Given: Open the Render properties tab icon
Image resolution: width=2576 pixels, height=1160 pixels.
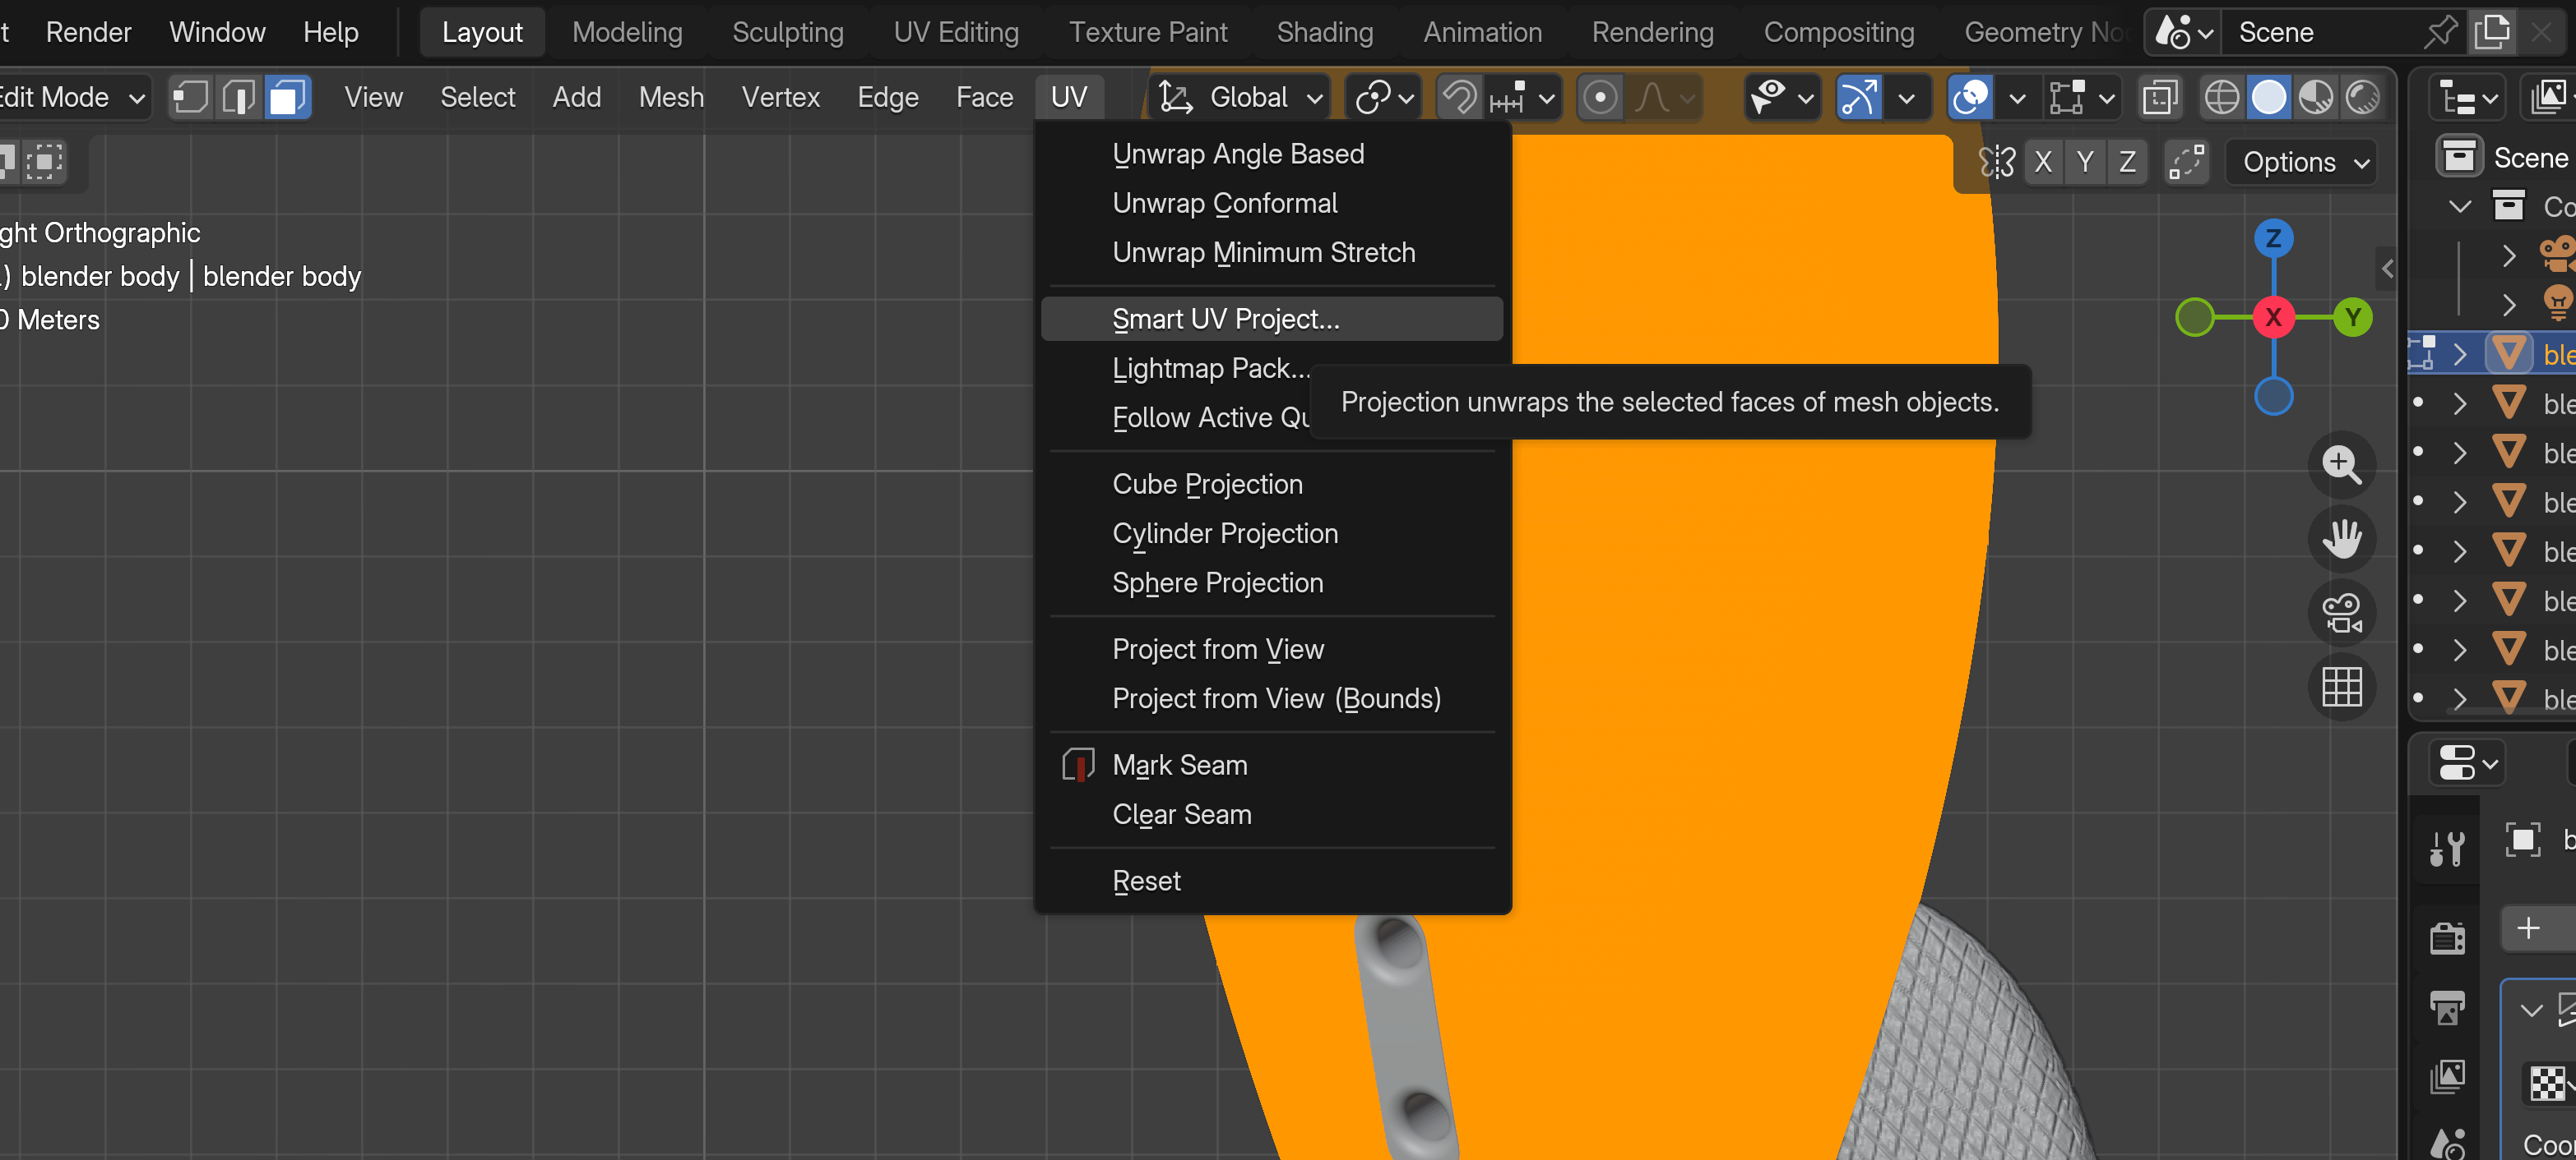Looking at the screenshot, I should [x=2446, y=938].
